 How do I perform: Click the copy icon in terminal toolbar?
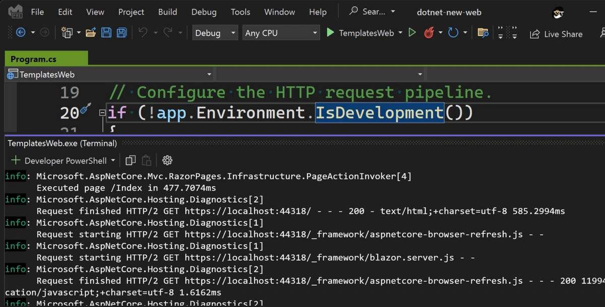(131, 160)
